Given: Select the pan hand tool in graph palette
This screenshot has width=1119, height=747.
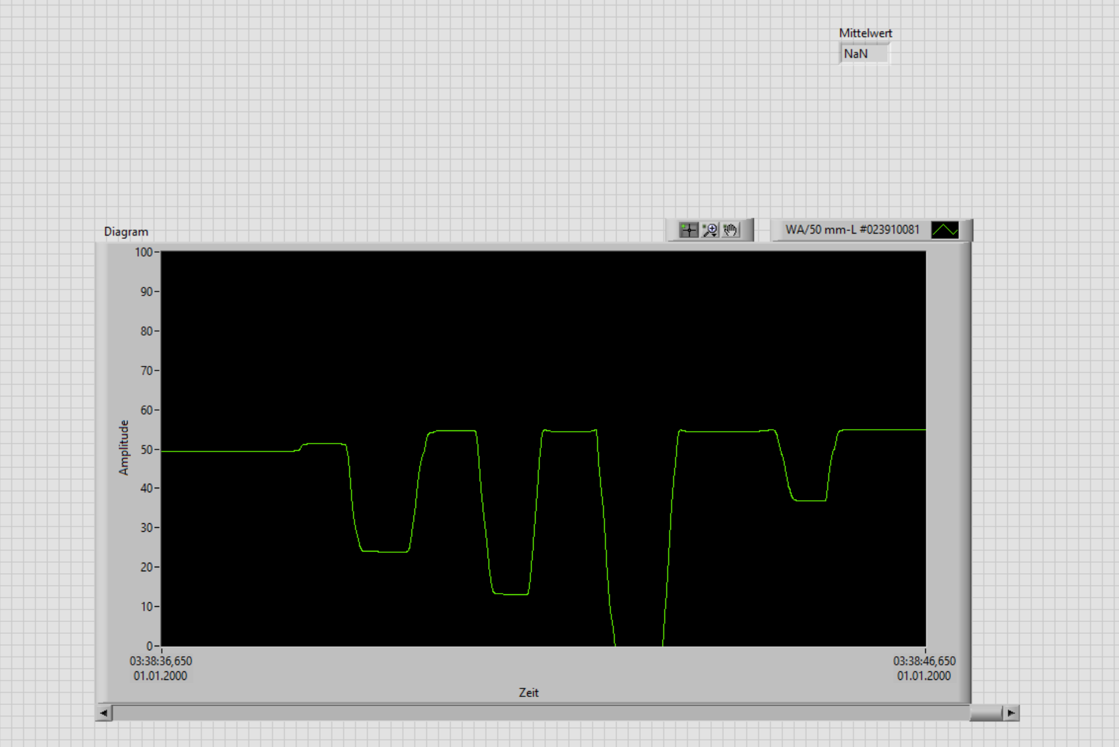Looking at the screenshot, I should tap(730, 230).
